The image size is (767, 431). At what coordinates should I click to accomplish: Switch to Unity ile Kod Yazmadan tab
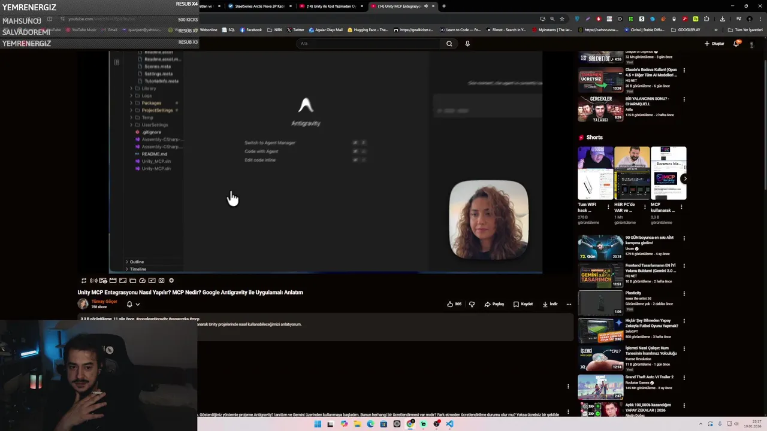coord(331,6)
